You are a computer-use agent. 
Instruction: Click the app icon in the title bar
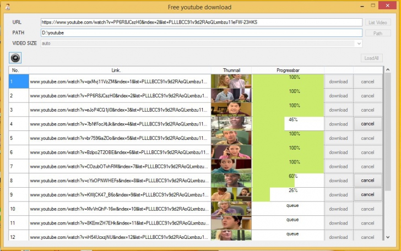pyautogui.click(x=7, y=7)
